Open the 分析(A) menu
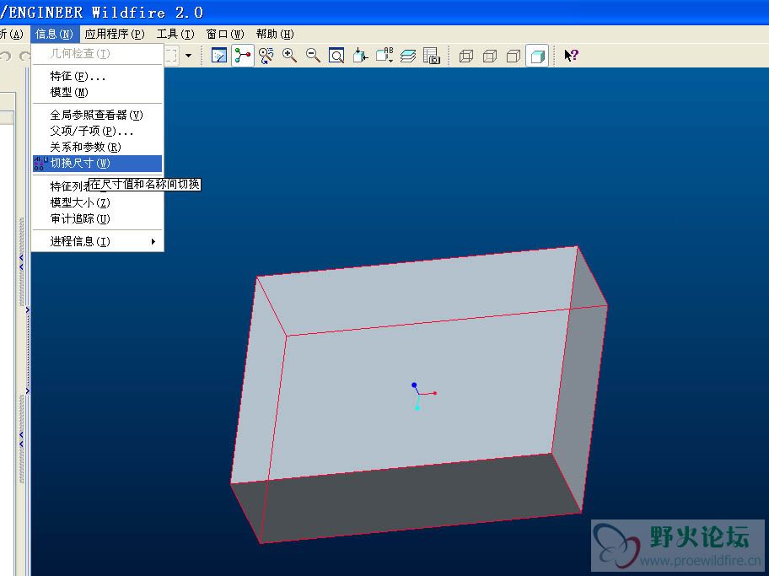 pyautogui.click(x=12, y=34)
